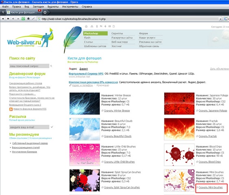Viewport: 229px width, 195px height.
Task: Click the Japanese Foliage brush thumbnail
Action: click(x=179, y=104)
